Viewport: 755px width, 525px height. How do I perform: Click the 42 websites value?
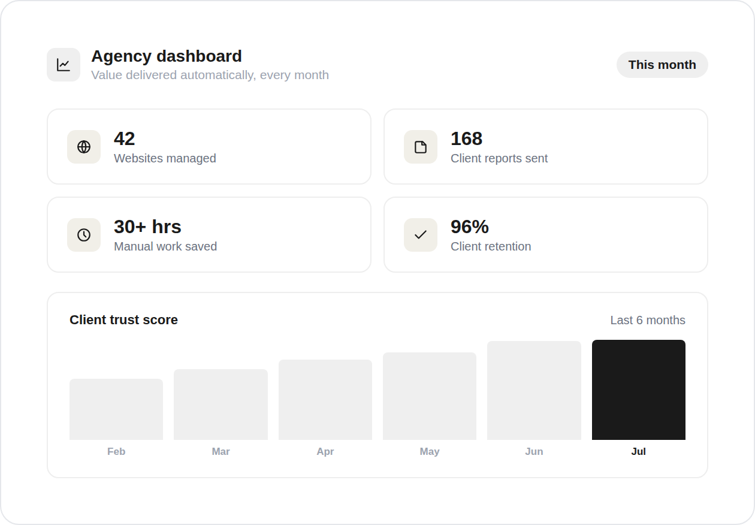click(125, 138)
